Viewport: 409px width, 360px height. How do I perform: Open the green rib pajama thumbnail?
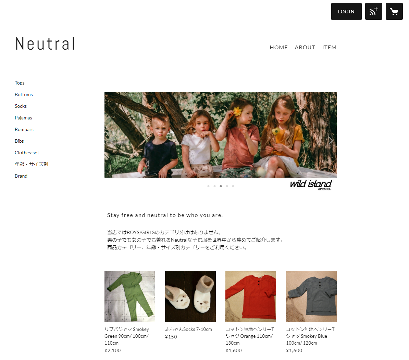click(129, 296)
